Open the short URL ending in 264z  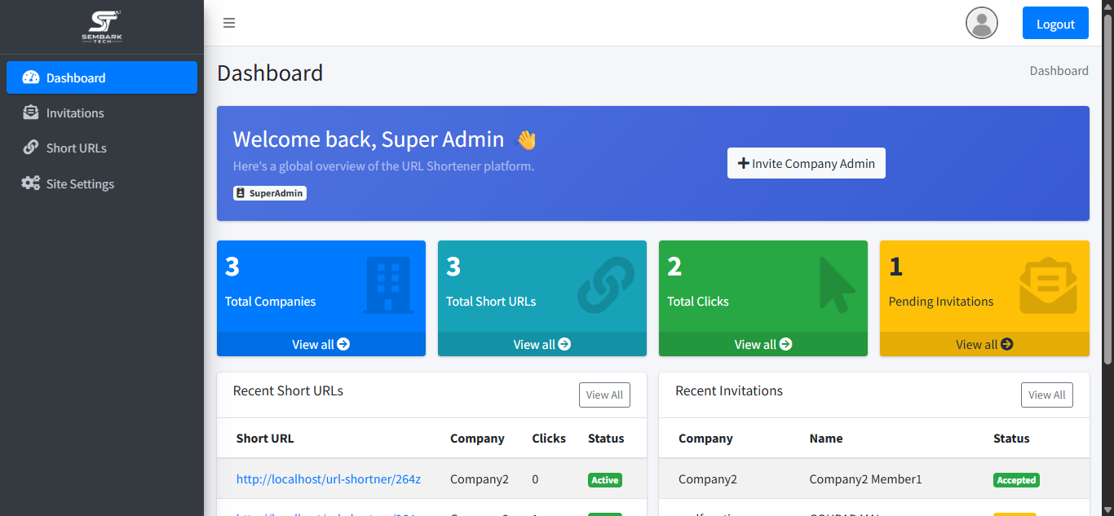[x=329, y=479]
